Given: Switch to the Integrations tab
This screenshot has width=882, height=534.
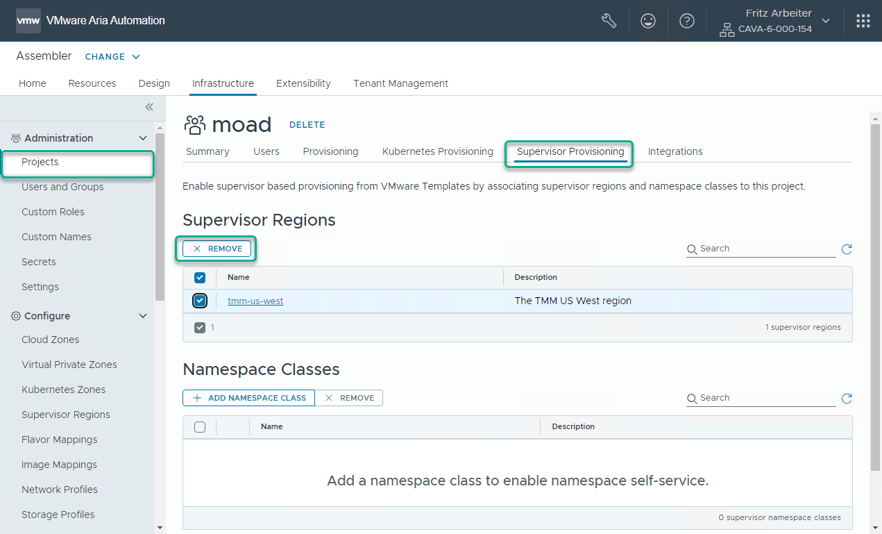Looking at the screenshot, I should pyautogui.click(x=675, y=151).
